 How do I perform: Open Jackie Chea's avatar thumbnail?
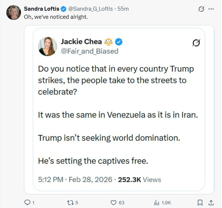[47, 46]
